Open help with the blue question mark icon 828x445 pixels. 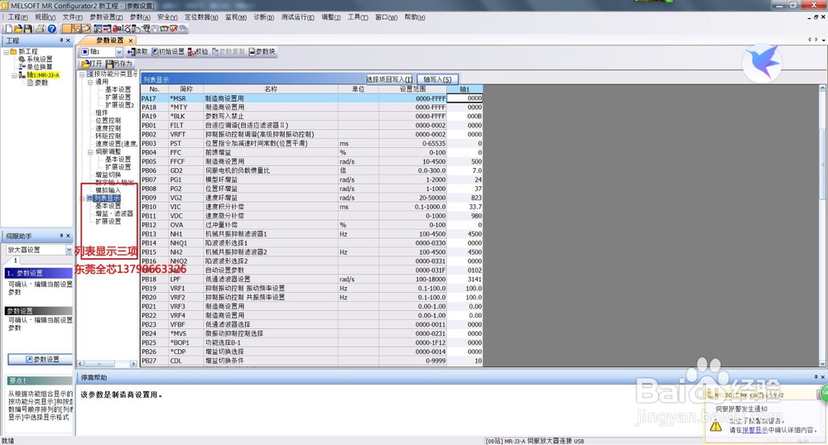pyautogui.click(x=51, y=28)
